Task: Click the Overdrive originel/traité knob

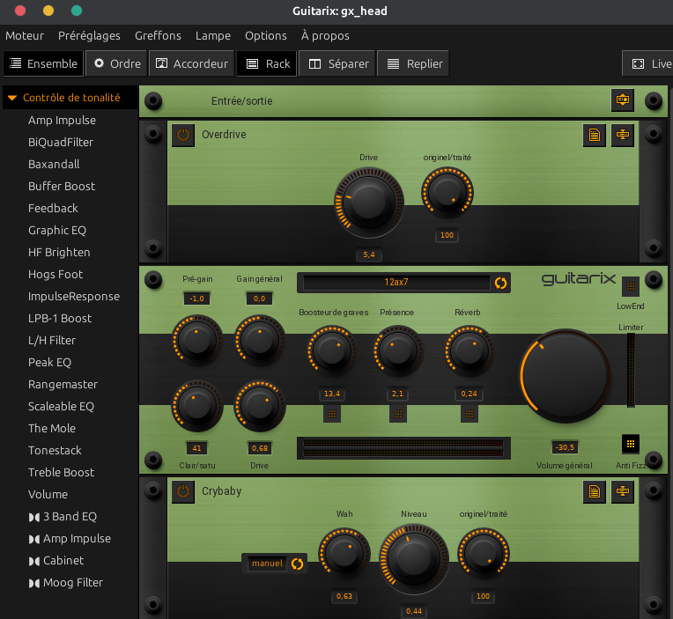Action: pos(447,193)
